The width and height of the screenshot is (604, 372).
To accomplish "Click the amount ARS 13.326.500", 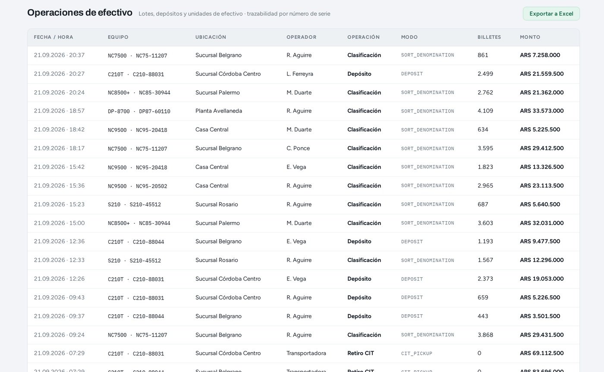I will [x=541, y=167].
